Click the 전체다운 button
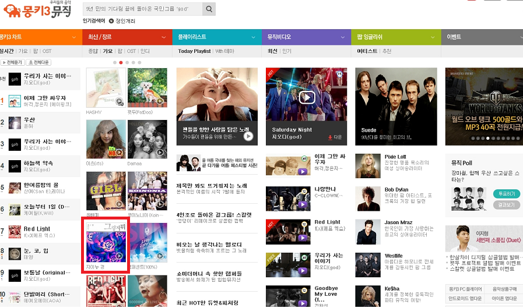The image size is (523, 308). (x=38, y=62)
